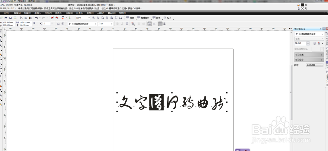Open the 工具 (Tools) menu
The image size is (328, 151).
pos(100,13)
